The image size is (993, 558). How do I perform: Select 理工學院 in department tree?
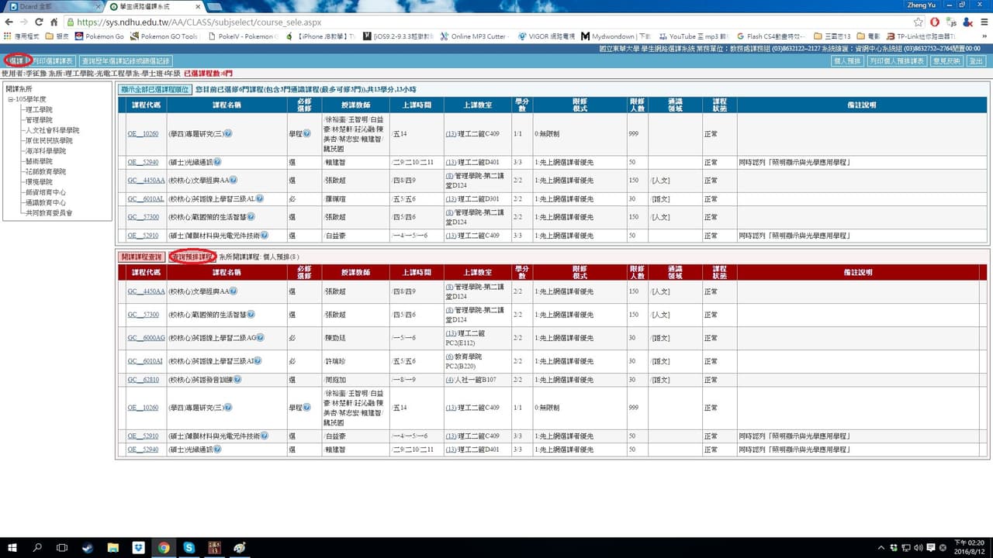(40, 110)
